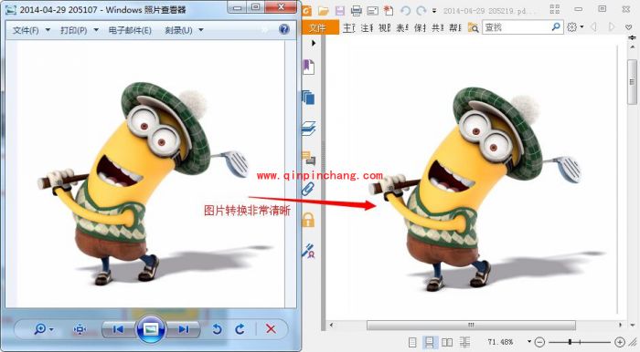Switch to the 注释 ribbon tab
The image size is (640, 352).
pyautogui.click(x=367, y=27)
